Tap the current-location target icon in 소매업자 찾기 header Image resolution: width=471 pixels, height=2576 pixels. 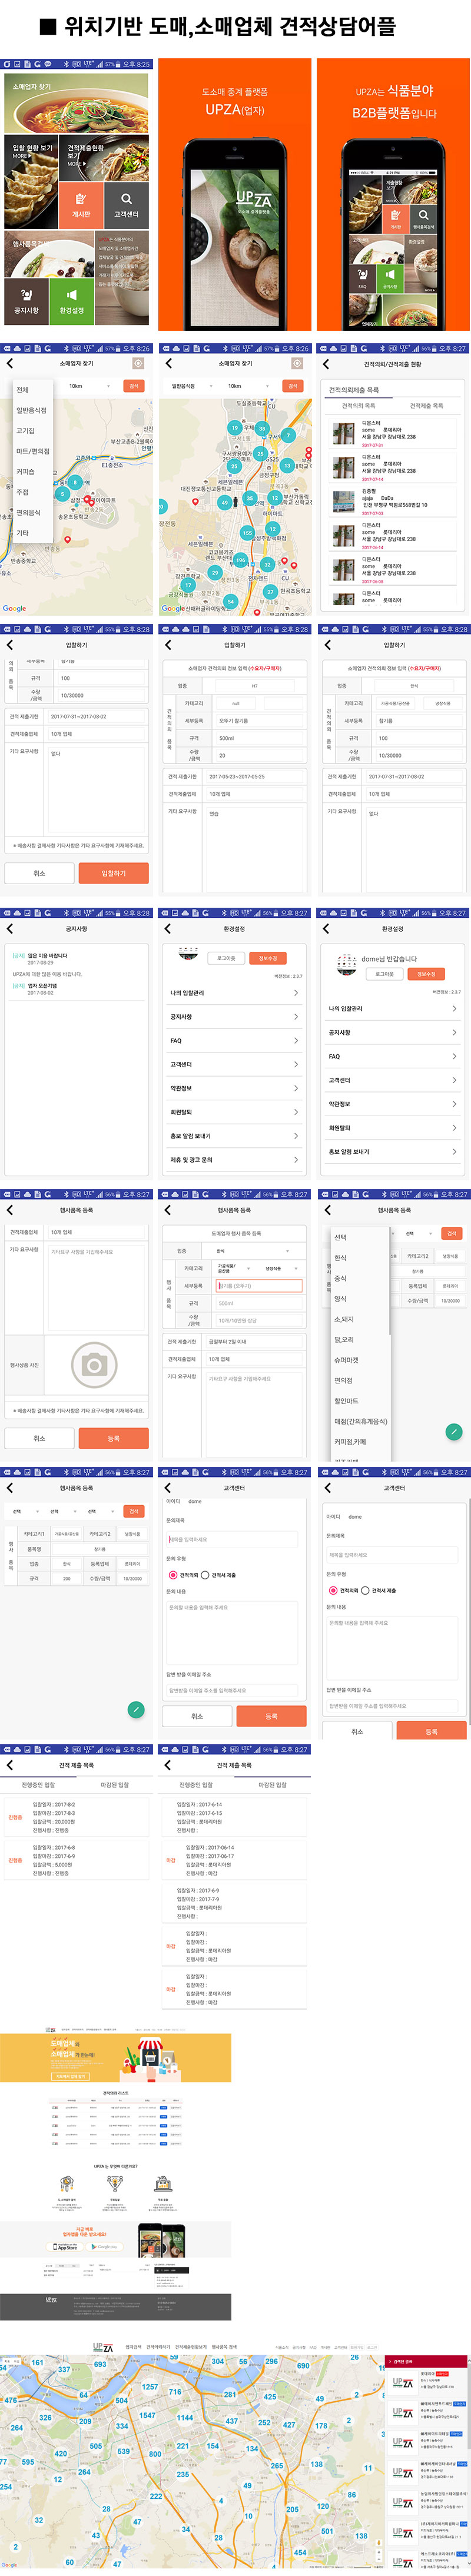click(x=138, y=363)
